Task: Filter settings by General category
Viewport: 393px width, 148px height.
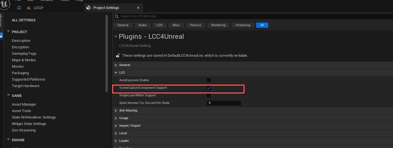Action: tap(123, 25)
